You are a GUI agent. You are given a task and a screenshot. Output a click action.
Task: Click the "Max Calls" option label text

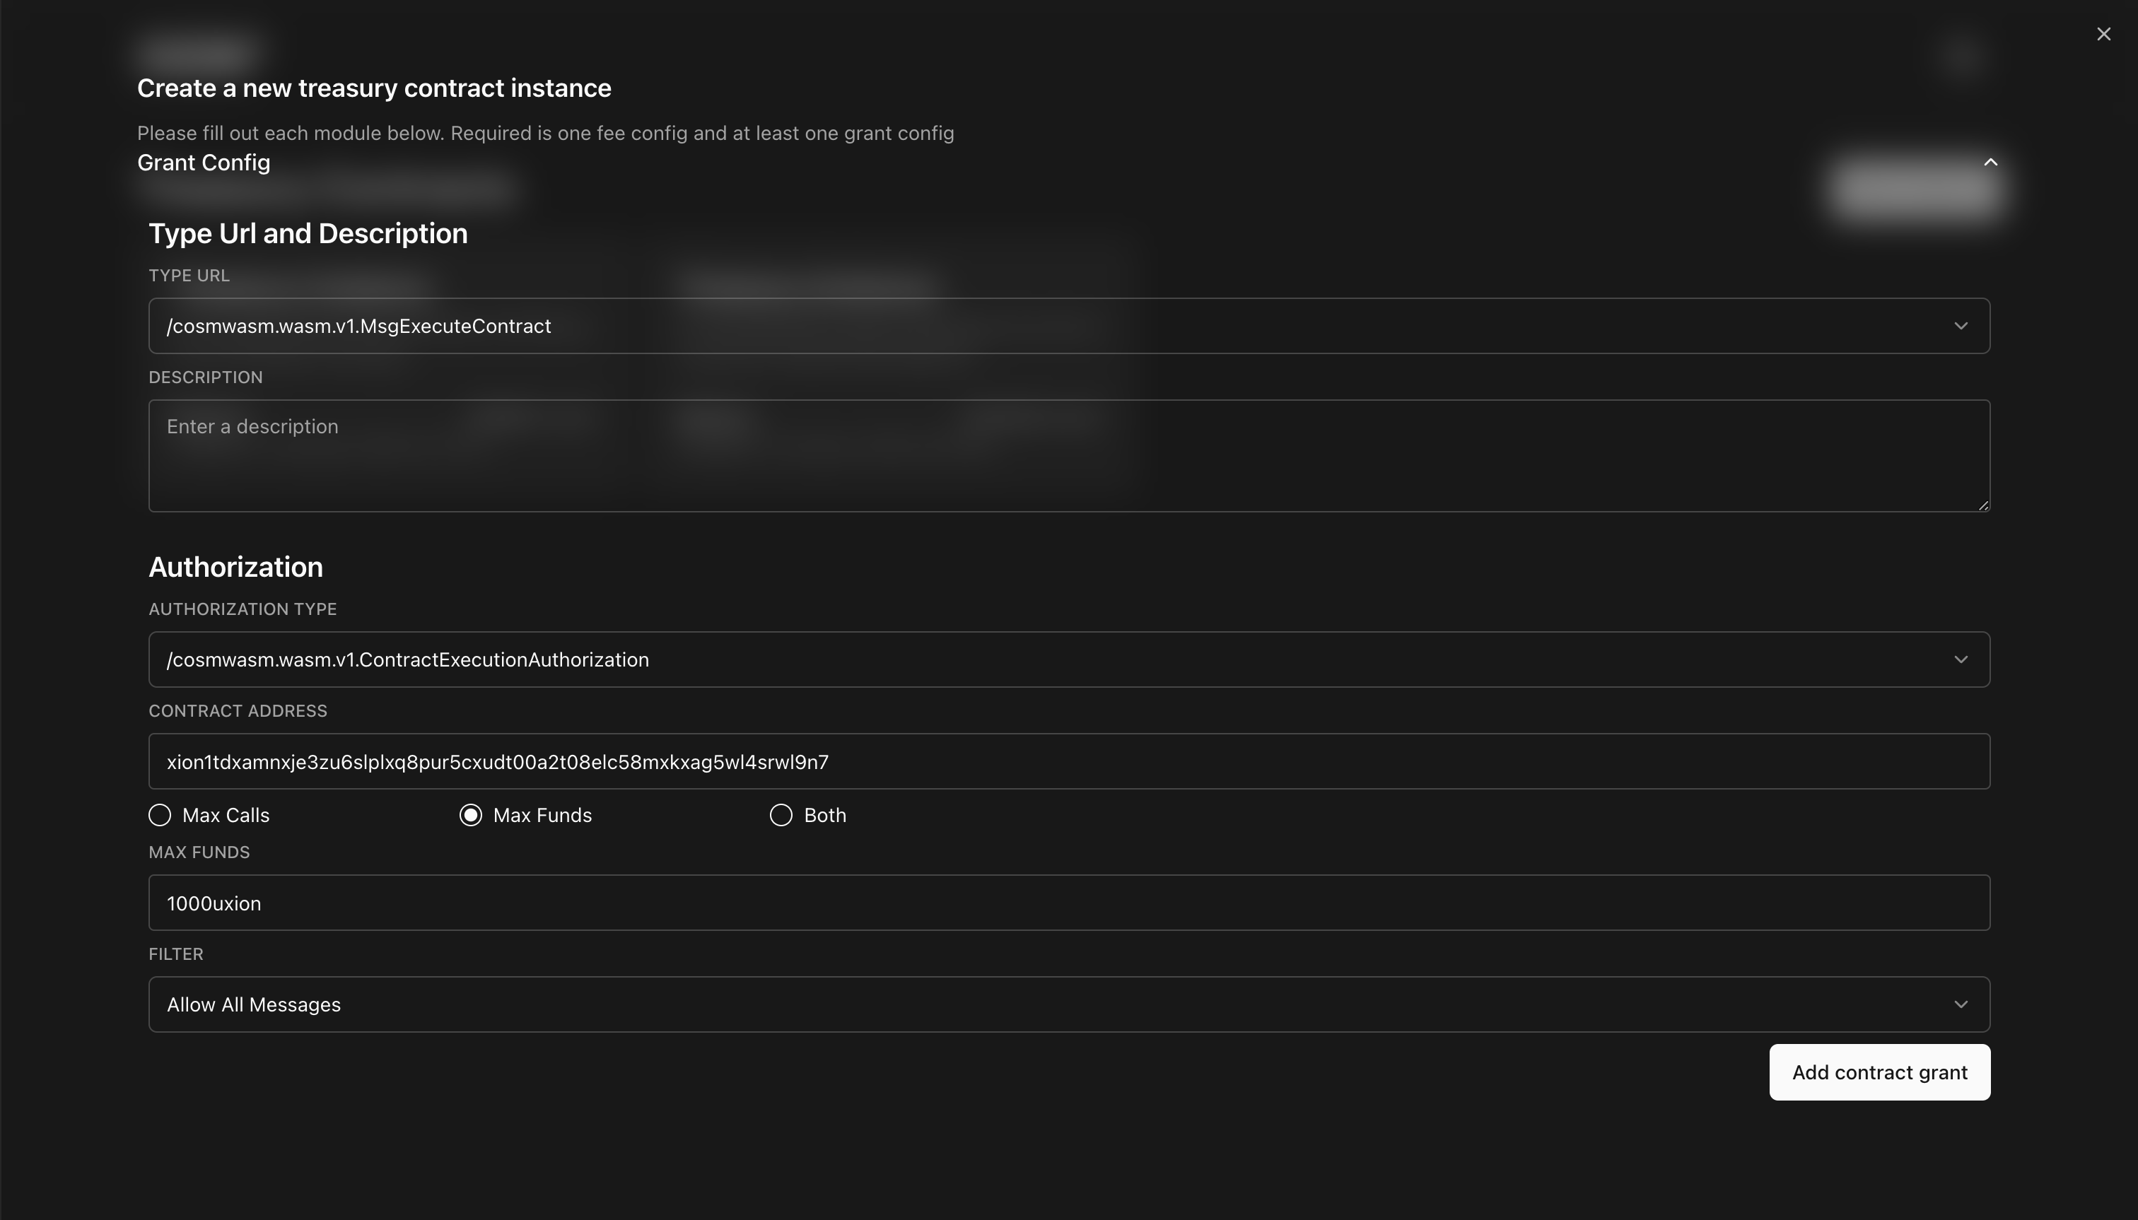coord(226,815)
